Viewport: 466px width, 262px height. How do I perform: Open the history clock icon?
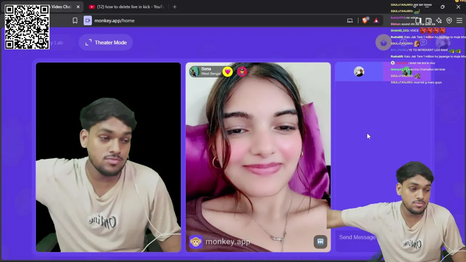[403, 43]
